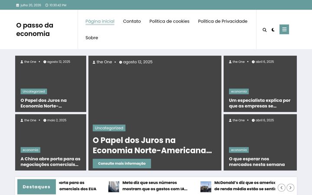Click user icon on top-left small card
Image resolution: width=312 pixels, height=195 pixels.
pos(22,62)
